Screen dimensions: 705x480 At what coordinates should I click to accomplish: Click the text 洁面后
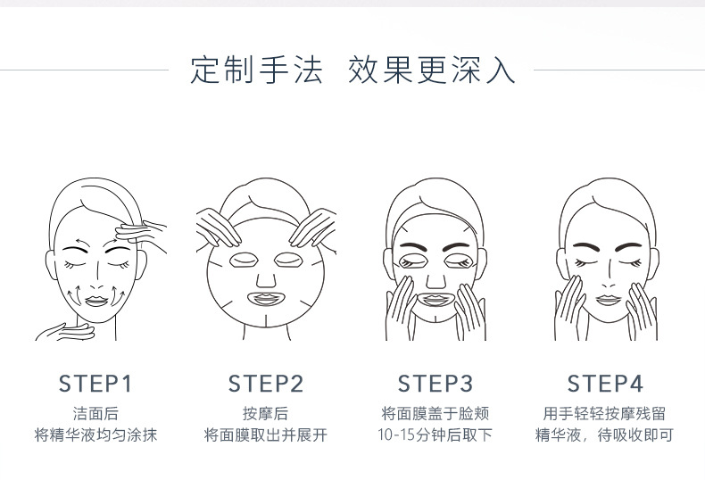click(x=95, y=413)
